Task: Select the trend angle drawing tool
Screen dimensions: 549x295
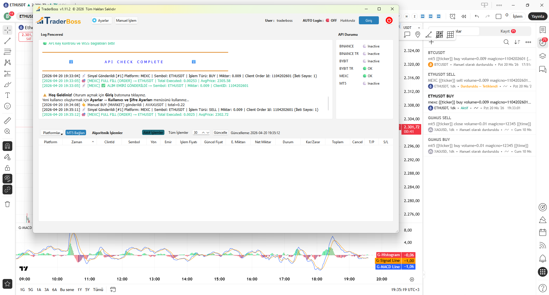Action: [428, 35]
